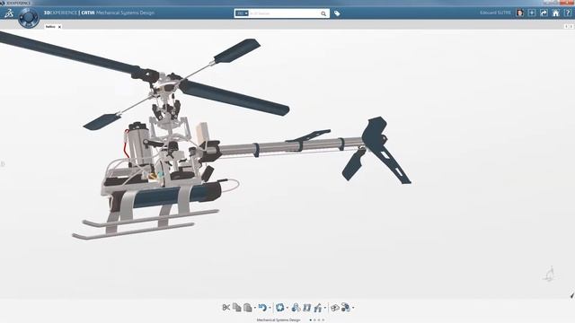Click the Paste icon
This screenshot has height=323, width=575.
pos(248,308)
